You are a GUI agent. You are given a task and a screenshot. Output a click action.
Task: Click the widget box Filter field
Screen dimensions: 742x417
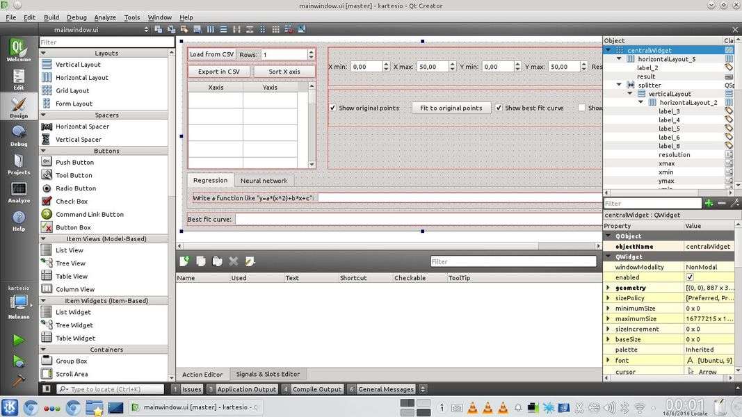pos(106,42)
